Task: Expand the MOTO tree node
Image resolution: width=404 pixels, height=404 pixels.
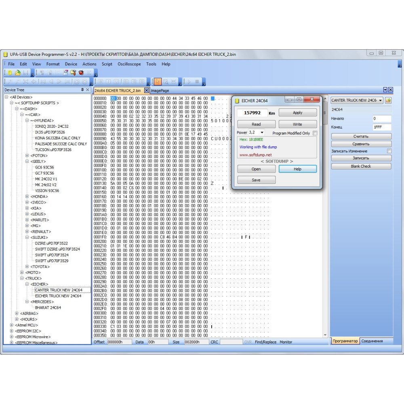Action: click(x=22, y=272)
